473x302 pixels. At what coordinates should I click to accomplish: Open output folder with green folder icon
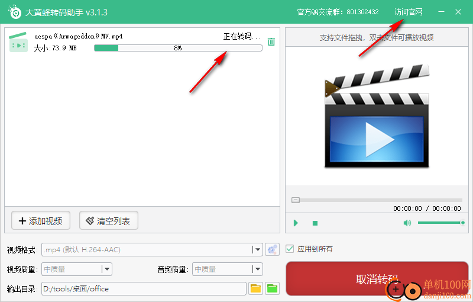[272, 288]
